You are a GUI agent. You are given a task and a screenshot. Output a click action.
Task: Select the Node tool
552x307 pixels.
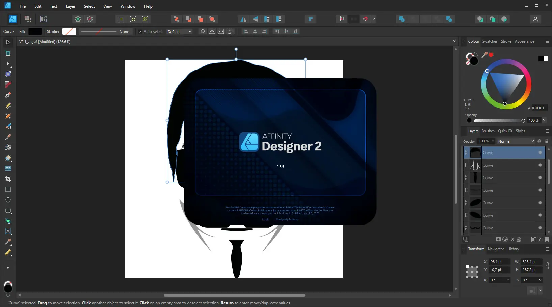8,64
